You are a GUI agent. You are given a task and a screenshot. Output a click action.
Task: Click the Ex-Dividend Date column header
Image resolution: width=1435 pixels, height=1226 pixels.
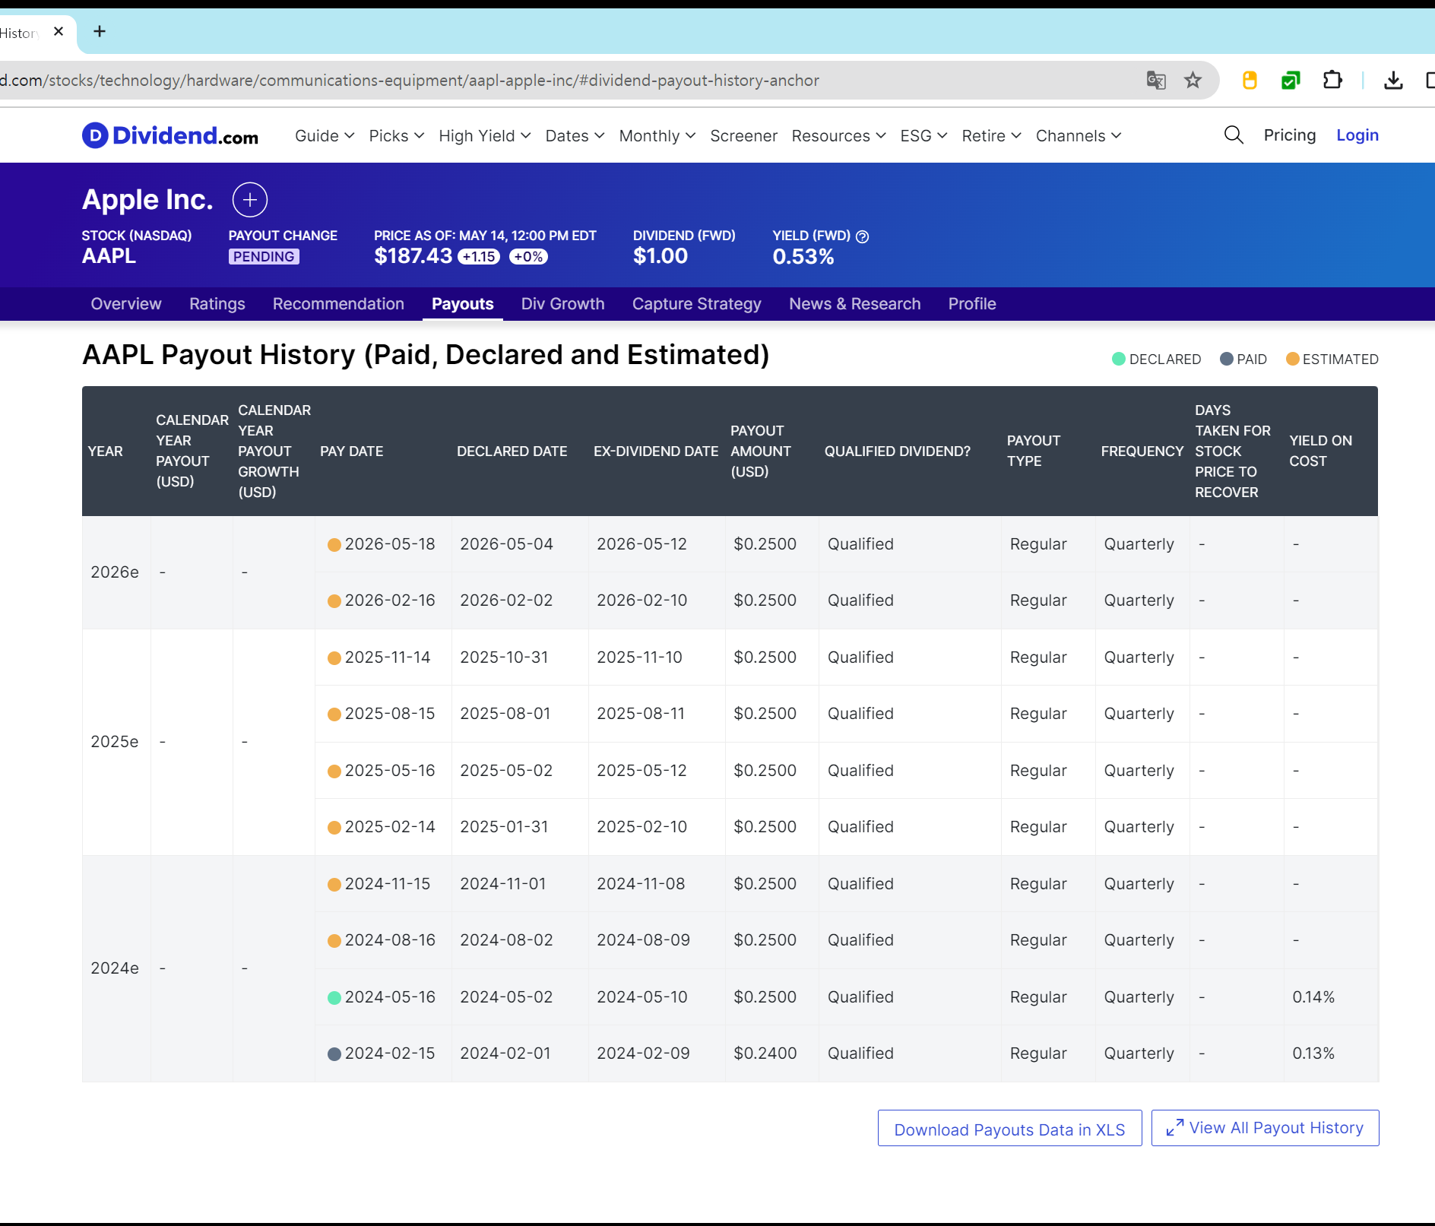pos(656,451)
